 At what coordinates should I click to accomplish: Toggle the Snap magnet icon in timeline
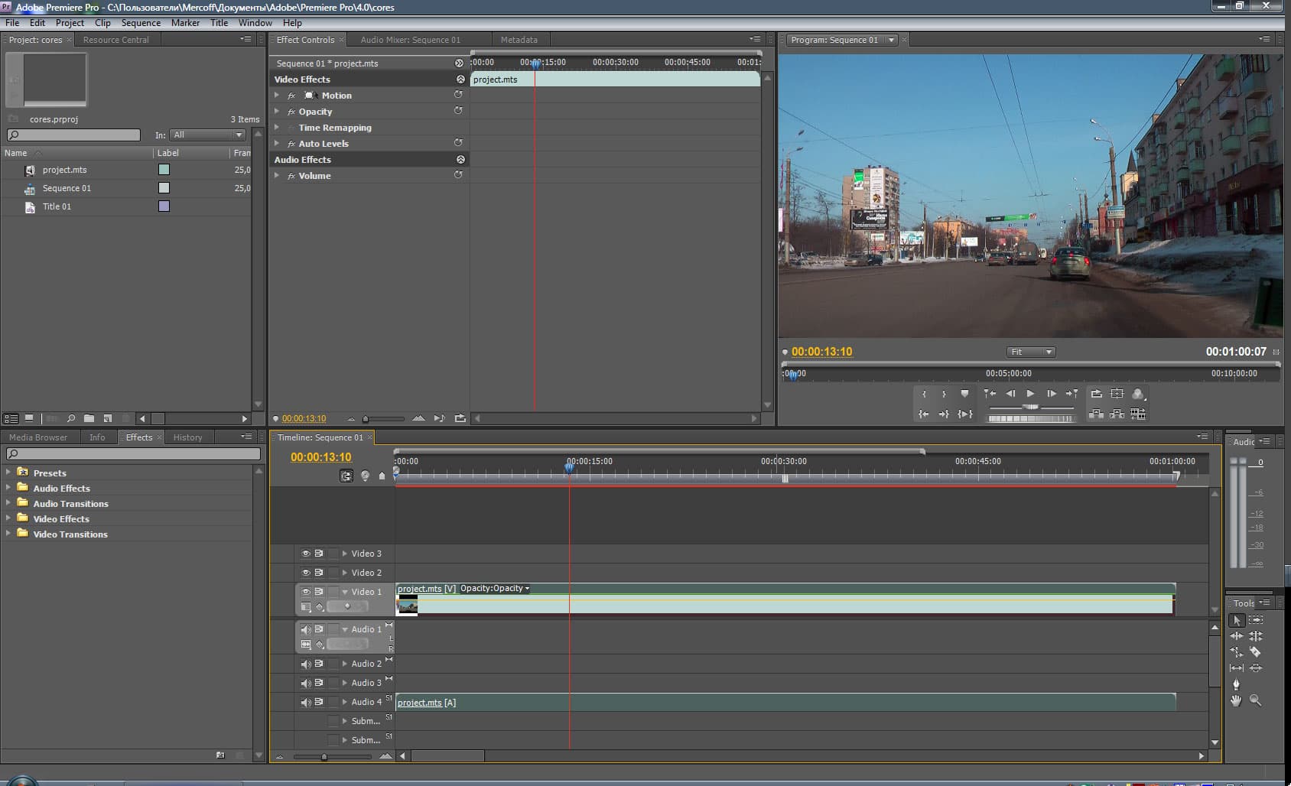346,476
